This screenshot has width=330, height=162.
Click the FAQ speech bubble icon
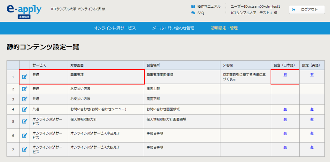click(193, 13)
